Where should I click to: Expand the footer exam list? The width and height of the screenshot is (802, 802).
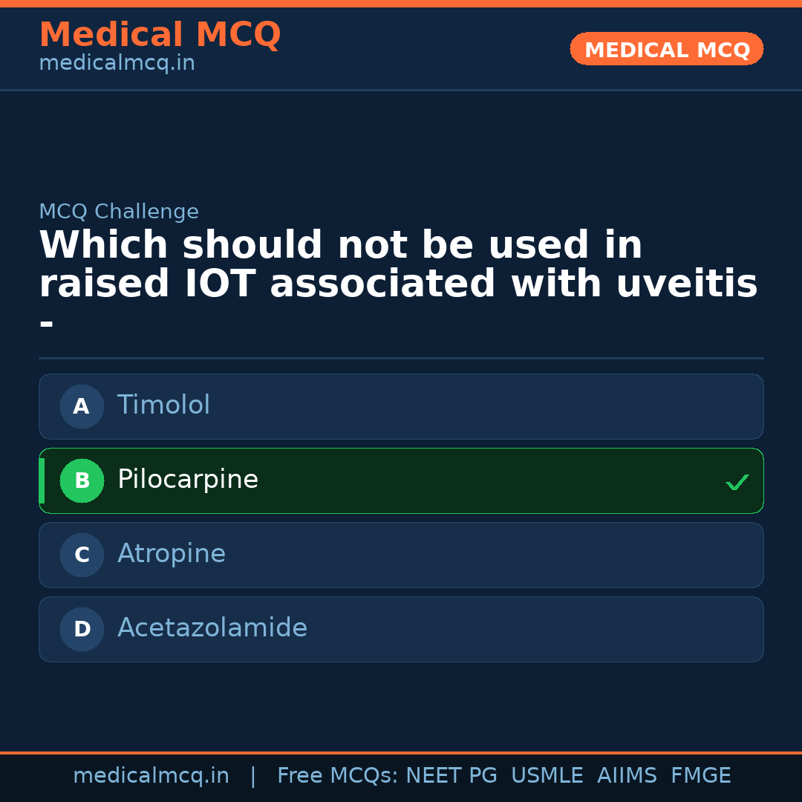pyautogui.click(x=503, y=775)
